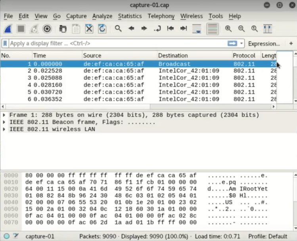
Task: Reload the capture file
Action: (x=102, y=29)
